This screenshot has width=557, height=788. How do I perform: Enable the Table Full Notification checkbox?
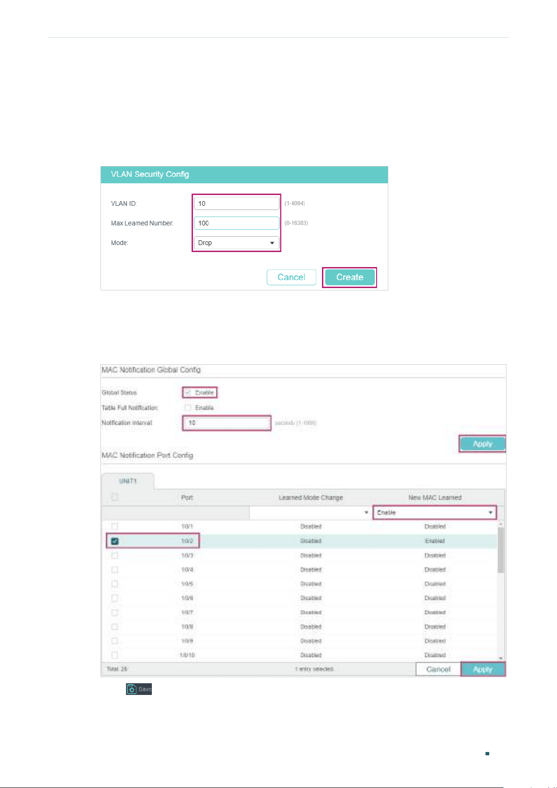187,408
